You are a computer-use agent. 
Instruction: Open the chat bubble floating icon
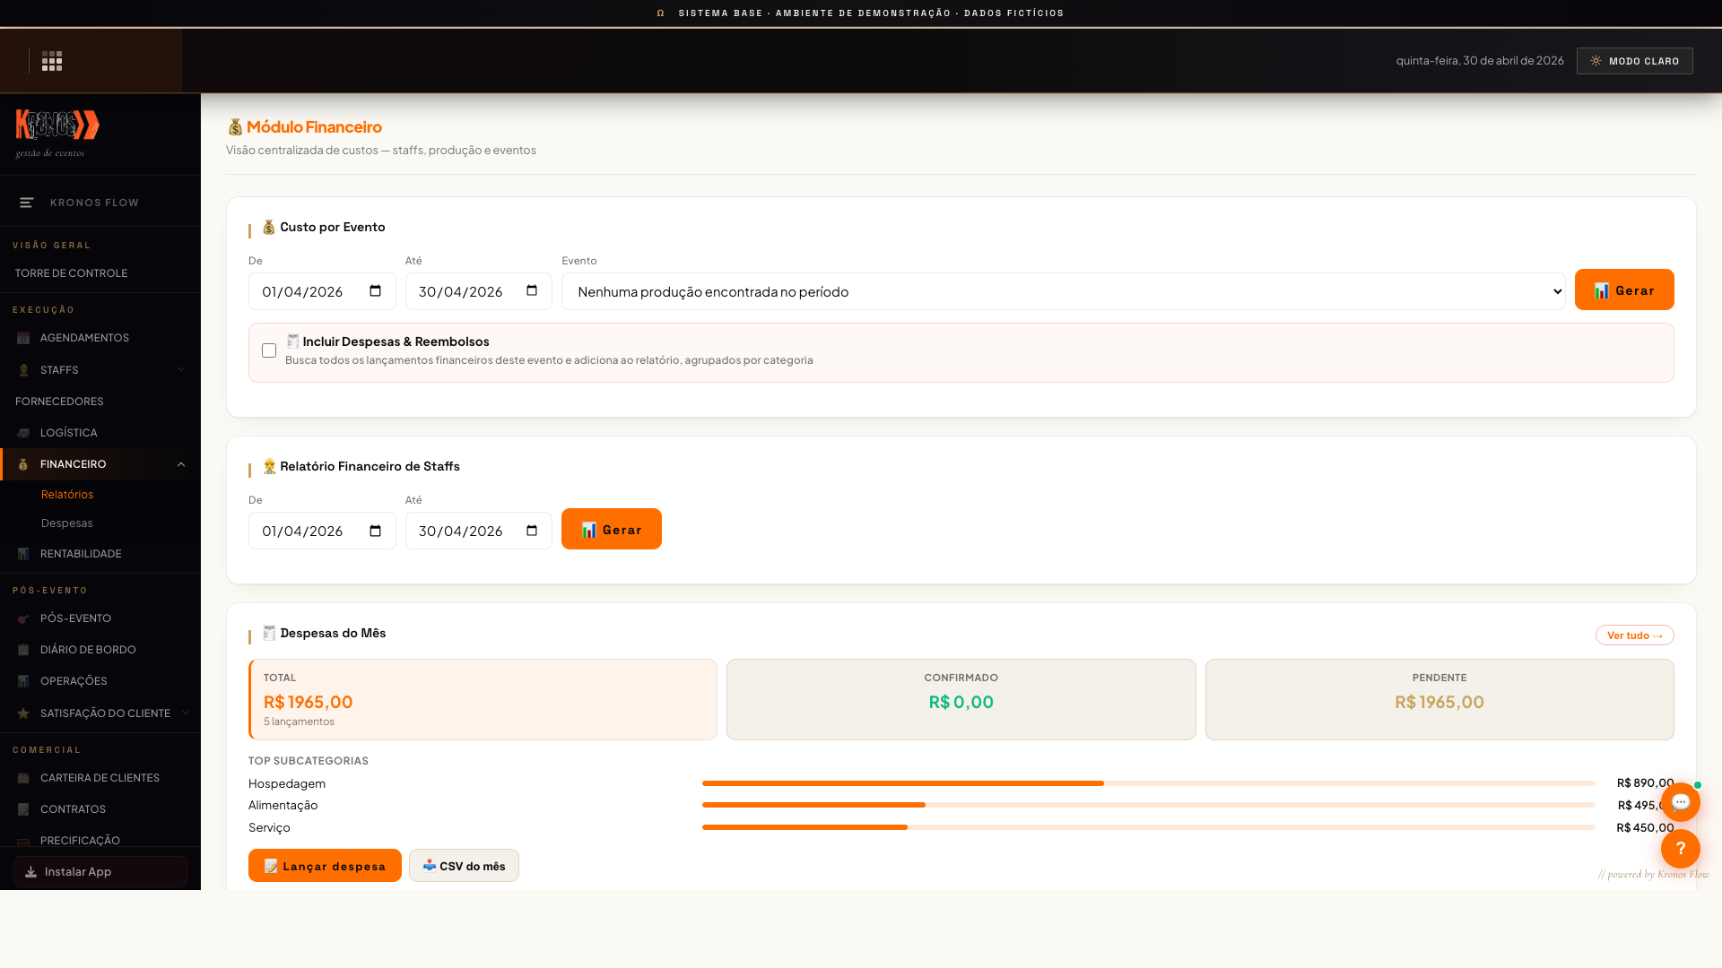[1681, 802]
